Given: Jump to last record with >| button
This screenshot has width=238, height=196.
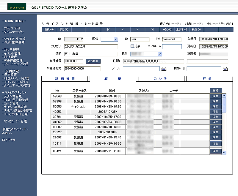Looking at the screenshot, I should pos(152,29).
